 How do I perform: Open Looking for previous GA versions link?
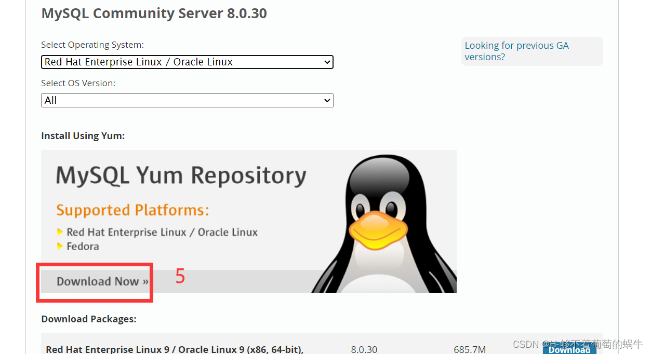[x=516, y=51]
